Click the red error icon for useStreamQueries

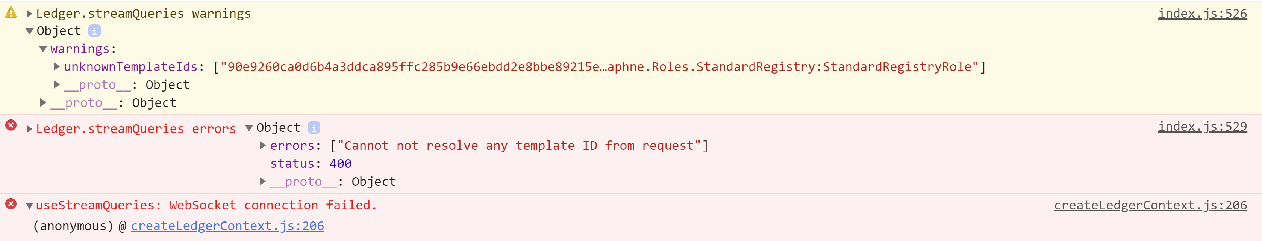click(11, 204)
